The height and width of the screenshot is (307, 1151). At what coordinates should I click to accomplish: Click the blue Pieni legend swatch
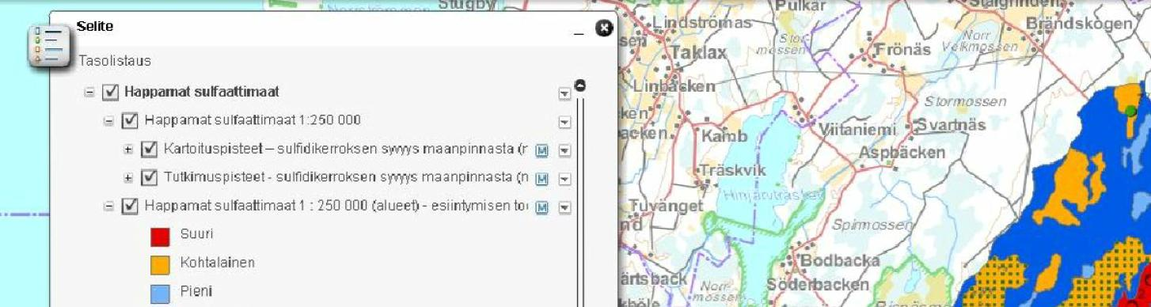161,293
